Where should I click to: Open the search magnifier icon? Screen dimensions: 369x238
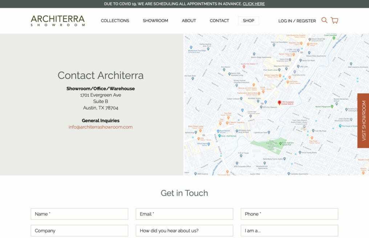pos(324,20)
